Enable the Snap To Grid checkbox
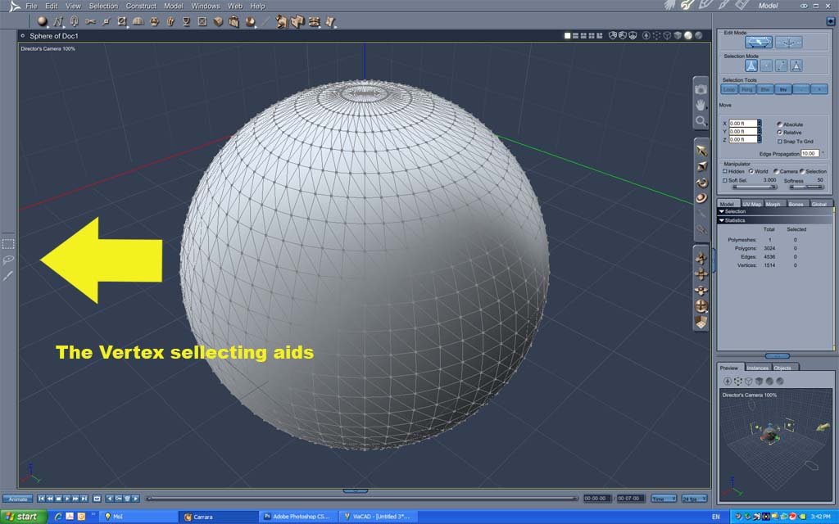 [780, 141]
